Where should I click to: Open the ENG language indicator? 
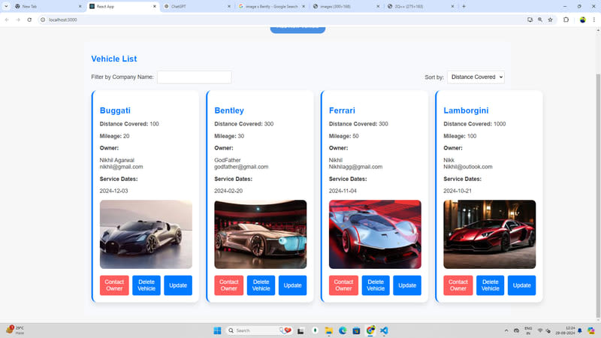click(x=528, y=330)
